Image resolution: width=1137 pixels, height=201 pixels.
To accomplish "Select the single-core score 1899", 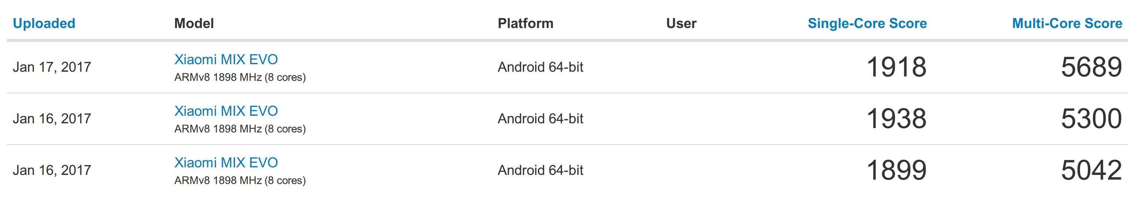I will pos(896,171).
